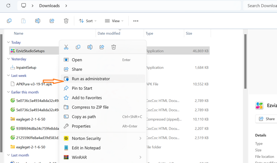277x163 pixels.
Task: Collapse the Today group
Action: coord(9,42)
